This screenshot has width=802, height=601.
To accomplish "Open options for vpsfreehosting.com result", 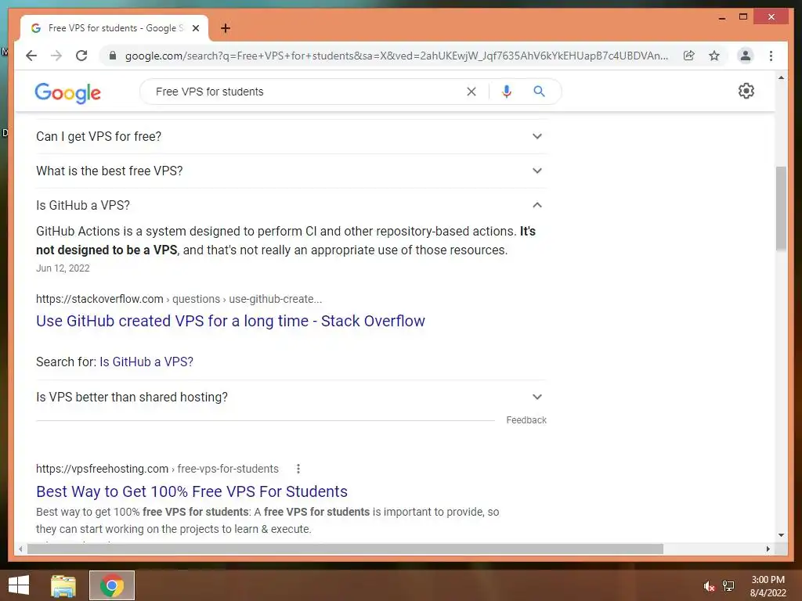I will click(x=298, y=469).
